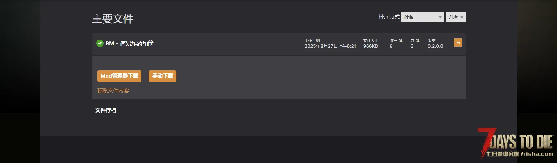Click the 总 DL count column
The image size is (557, 163).
point(415,43)
